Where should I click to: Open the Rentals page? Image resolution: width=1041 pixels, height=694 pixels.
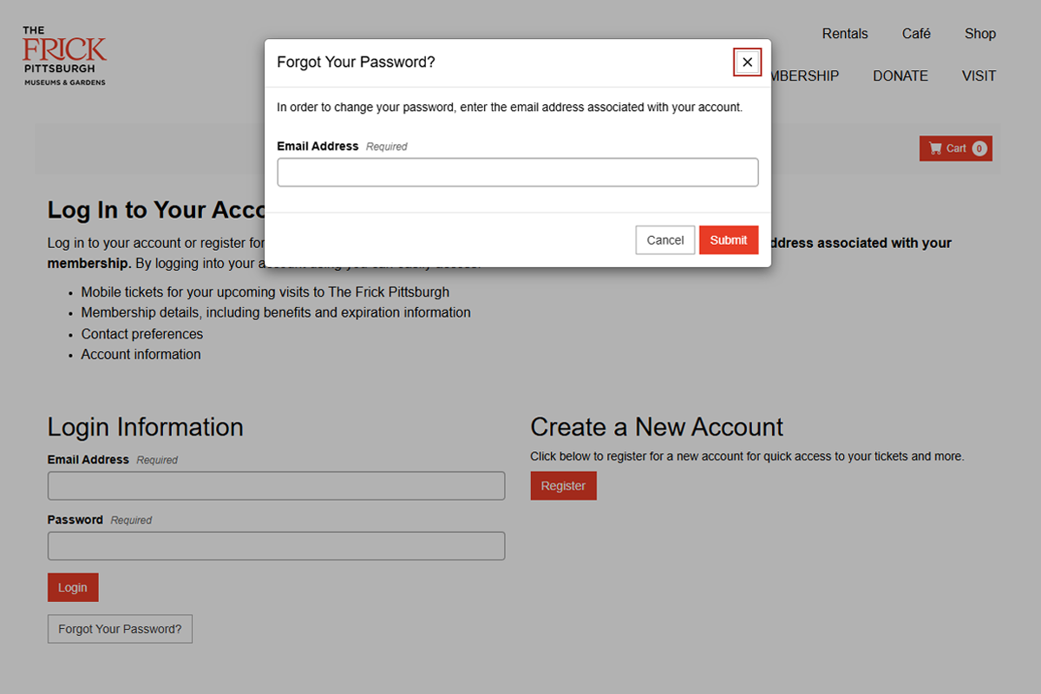pos(844,34)
